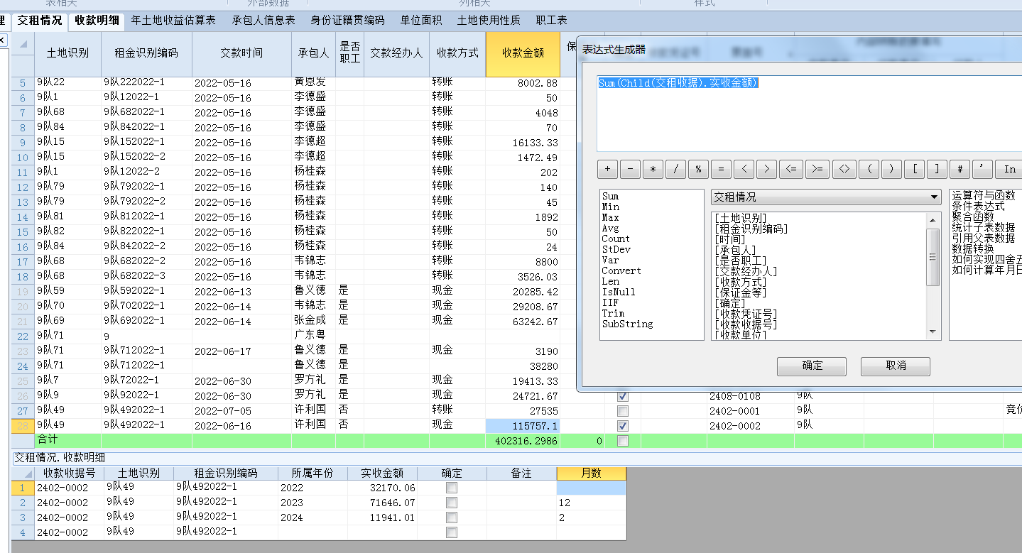Insert a left parenthesis
The image size is (1022, 553).
869,169
